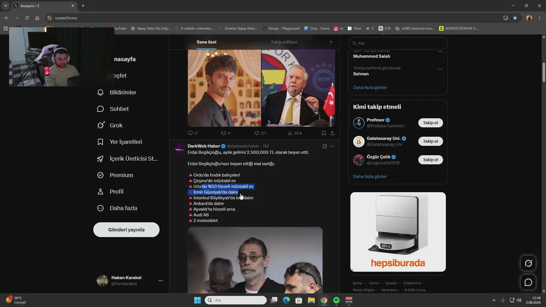Screen dimensions: 546x307
Task: Open Premium in sidebar
Action: click(x=115, y=175)
